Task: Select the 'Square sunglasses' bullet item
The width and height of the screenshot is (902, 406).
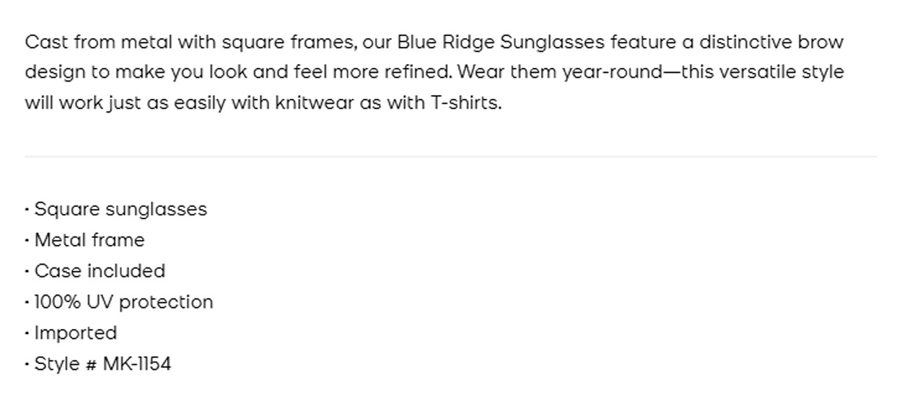Action: [120, 209]
